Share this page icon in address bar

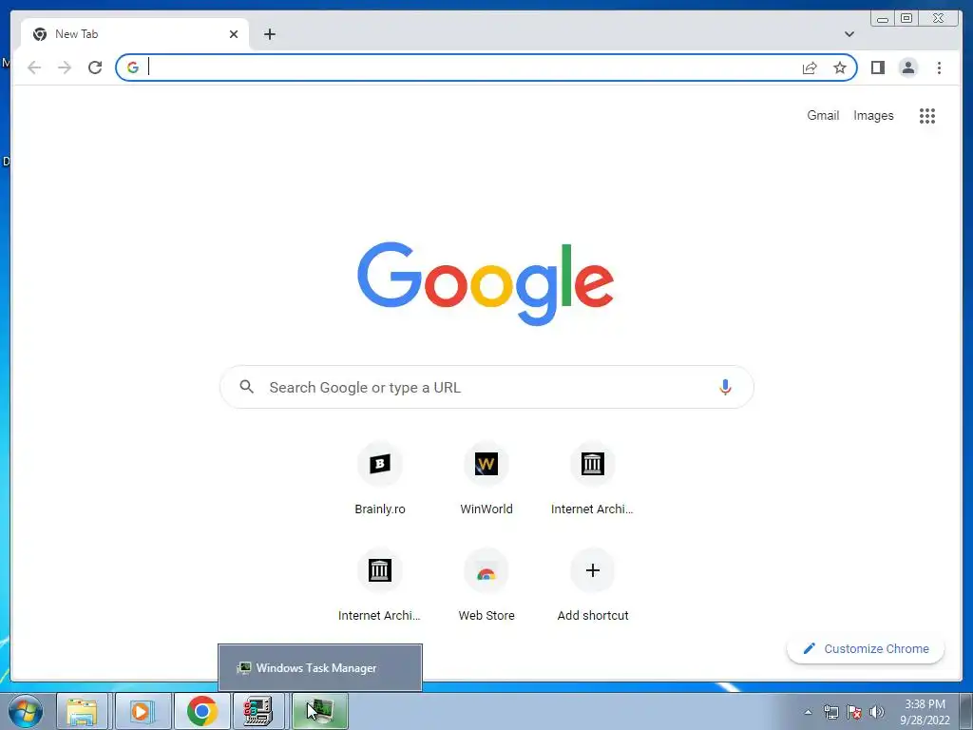pyautogui.click(x=810, y=67)
